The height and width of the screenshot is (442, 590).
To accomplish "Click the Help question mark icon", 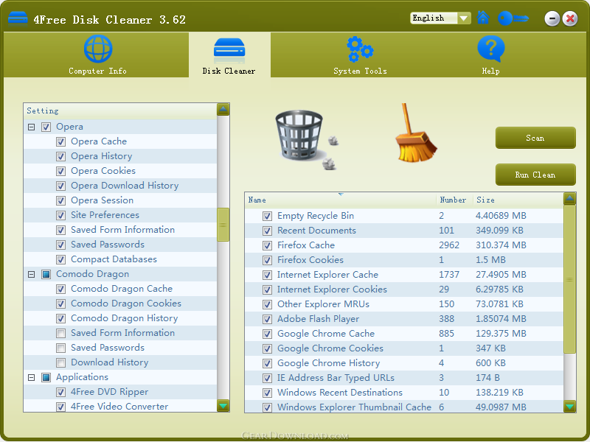I will pos(490,49).
